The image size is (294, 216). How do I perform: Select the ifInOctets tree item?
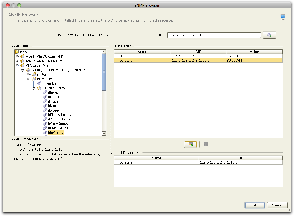coord(55,133)
